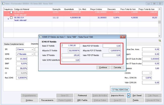Image resolution: width=164 pixels, height=105 pixels.
Task: Click the Base ST Retido field
Action: (x=71, y=46)
